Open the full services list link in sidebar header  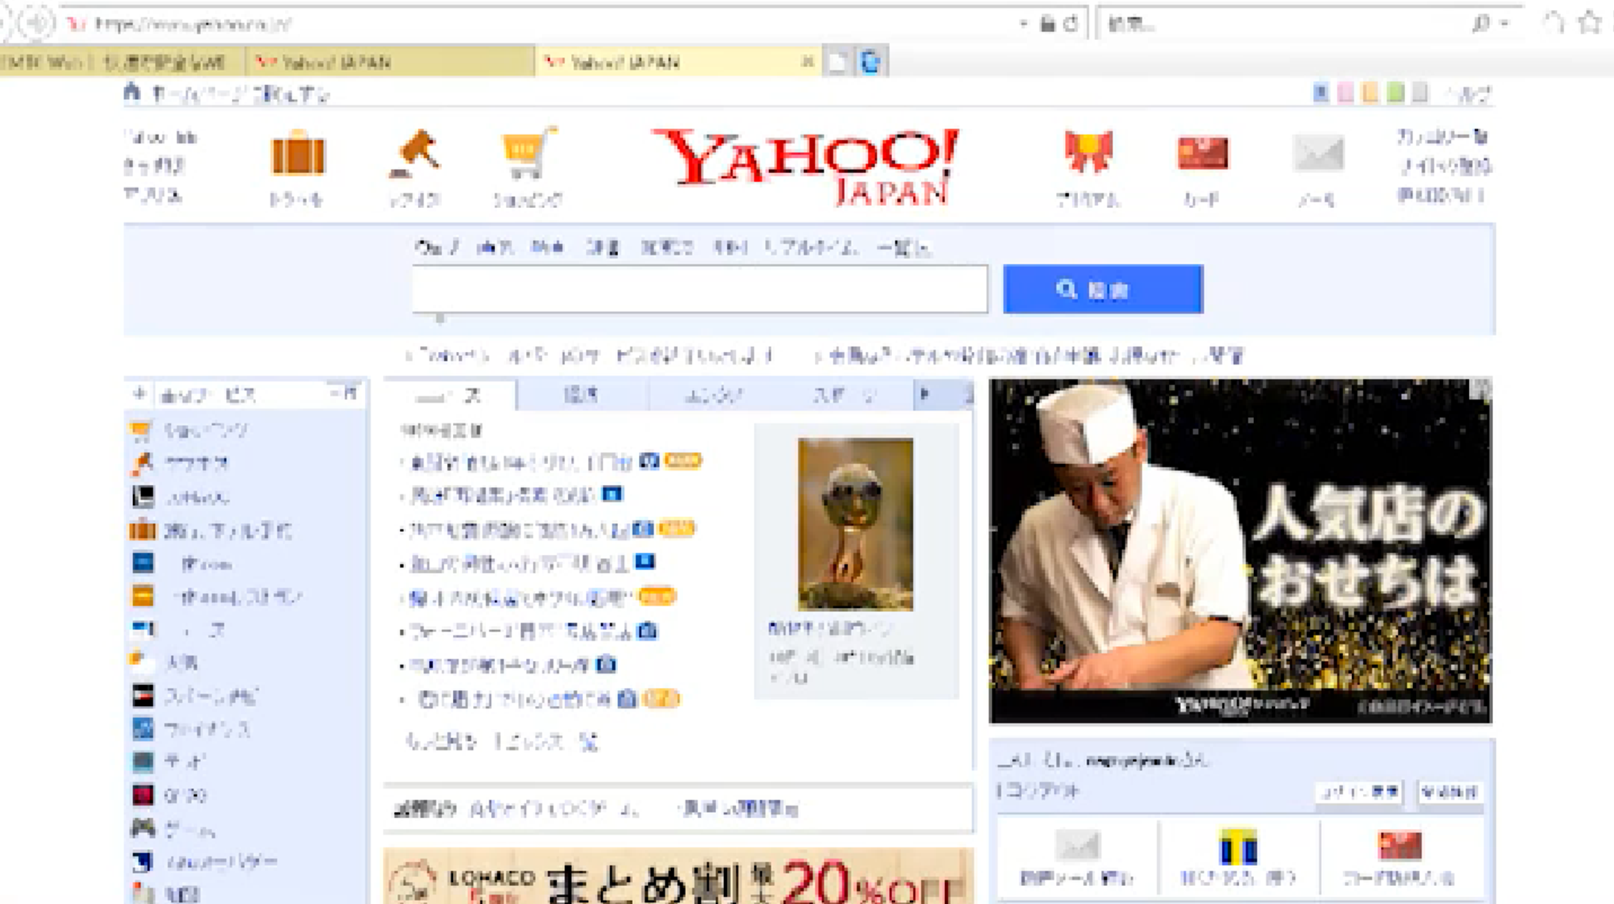click(x=344, y=393)
